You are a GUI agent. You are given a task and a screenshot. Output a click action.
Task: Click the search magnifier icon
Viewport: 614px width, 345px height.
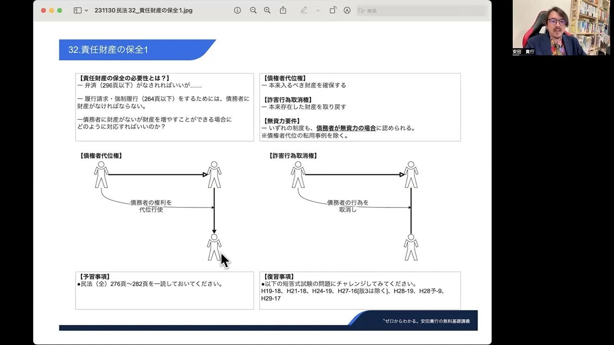pyautogui.click(x=362, y=11)
